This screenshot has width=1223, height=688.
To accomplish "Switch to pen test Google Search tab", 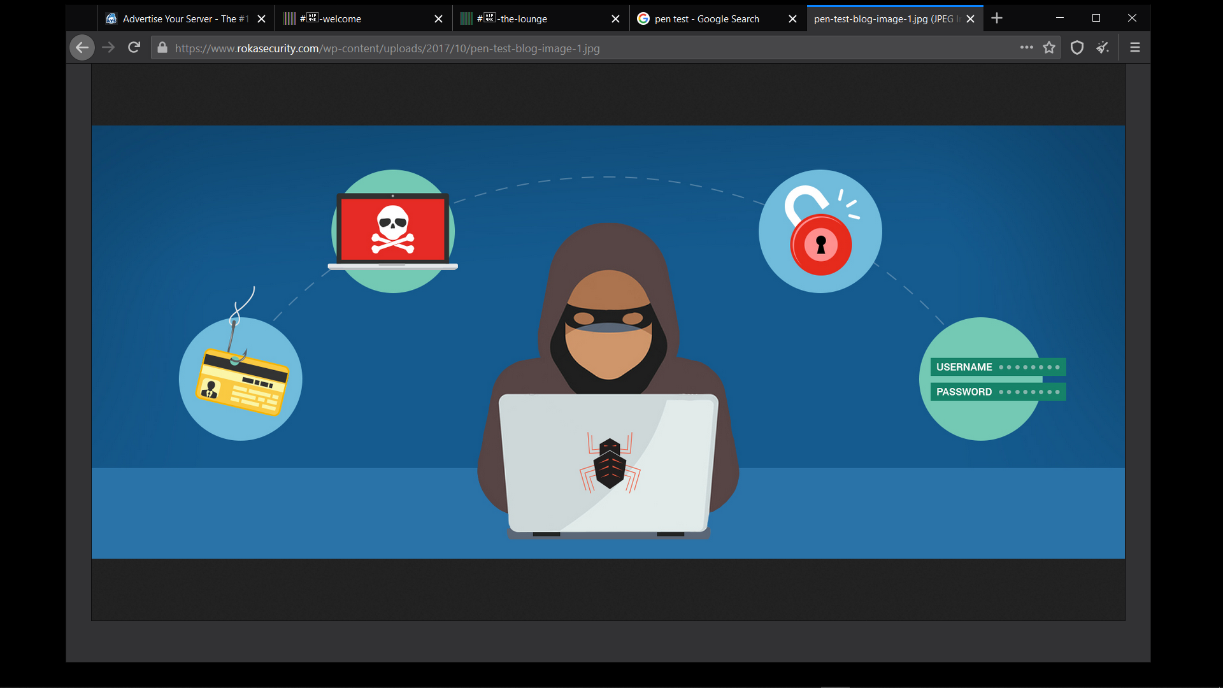I will [707, 19].
